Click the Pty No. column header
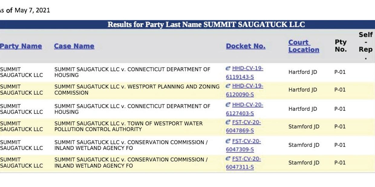This screenshot has height=187, width=375. coord(341,46)
